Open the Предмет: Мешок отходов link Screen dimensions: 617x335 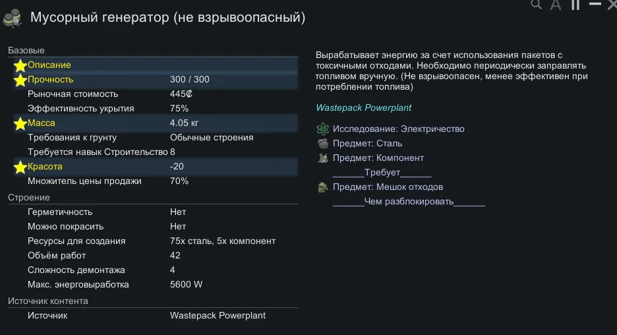pyautogui.click(x=388, y=187)
